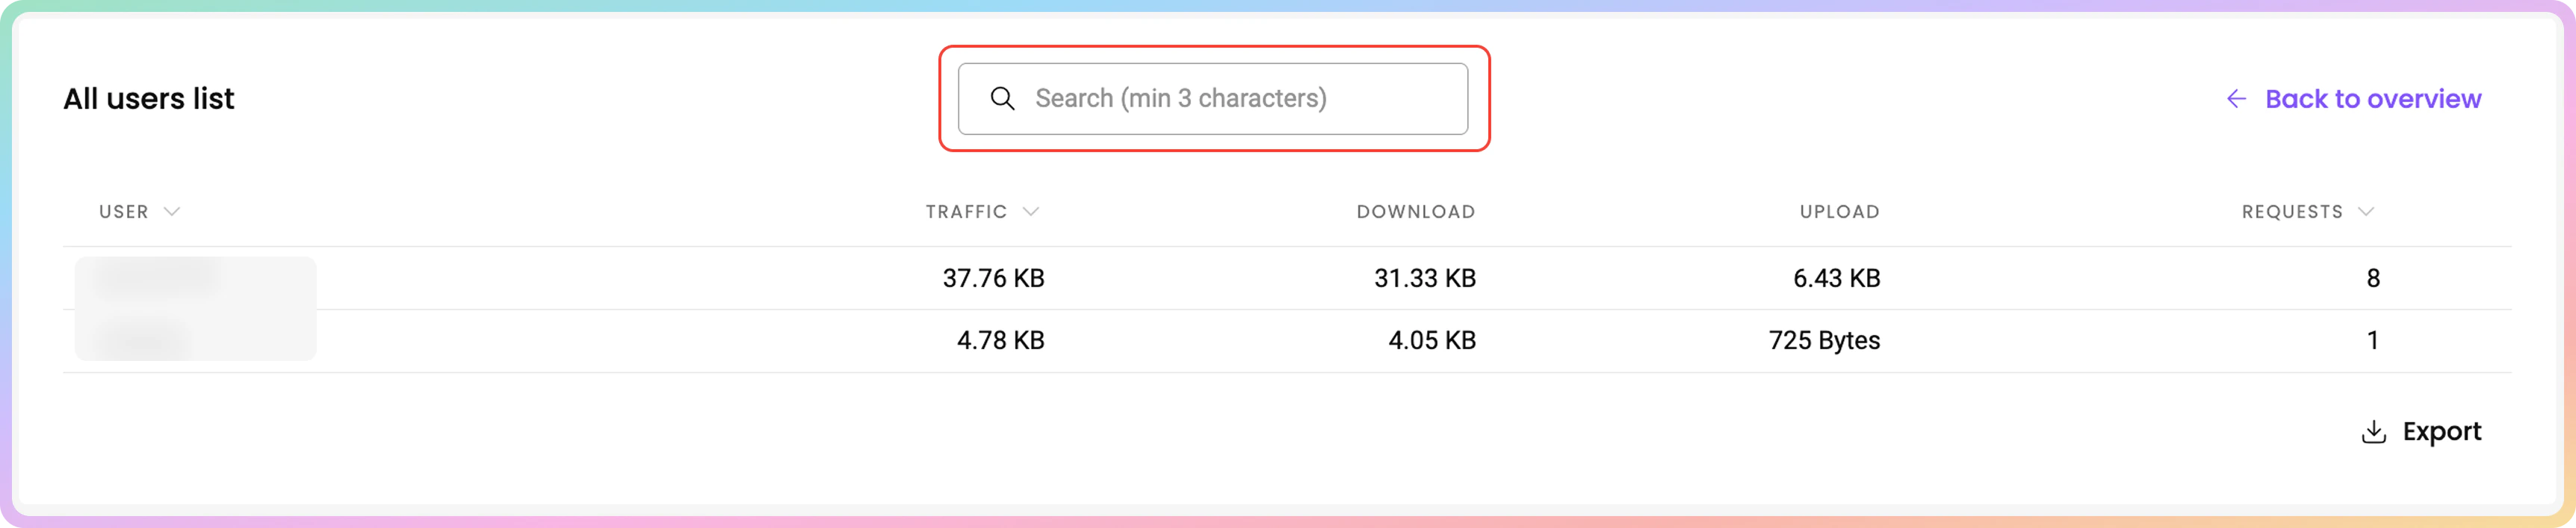Click the USER column header label
The width and height of the screenshot is (2576, 528).
point(124,212)
